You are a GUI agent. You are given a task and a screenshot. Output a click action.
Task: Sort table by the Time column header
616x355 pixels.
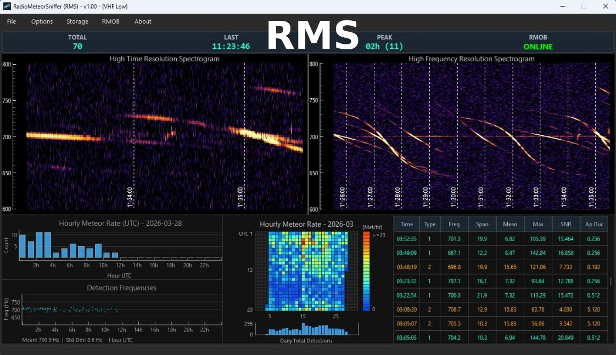coord(407,224)
